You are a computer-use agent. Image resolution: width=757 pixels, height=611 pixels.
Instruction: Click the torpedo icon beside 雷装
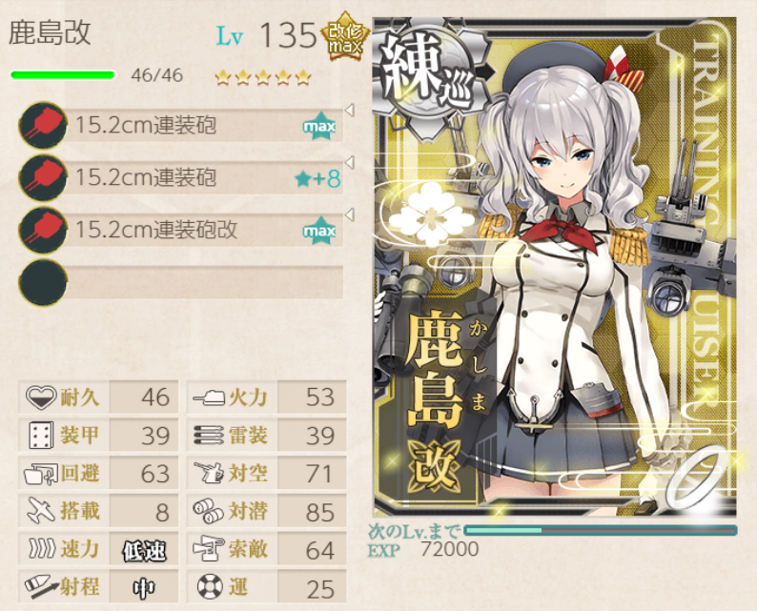pyautogui.click(x=209, y=435)
